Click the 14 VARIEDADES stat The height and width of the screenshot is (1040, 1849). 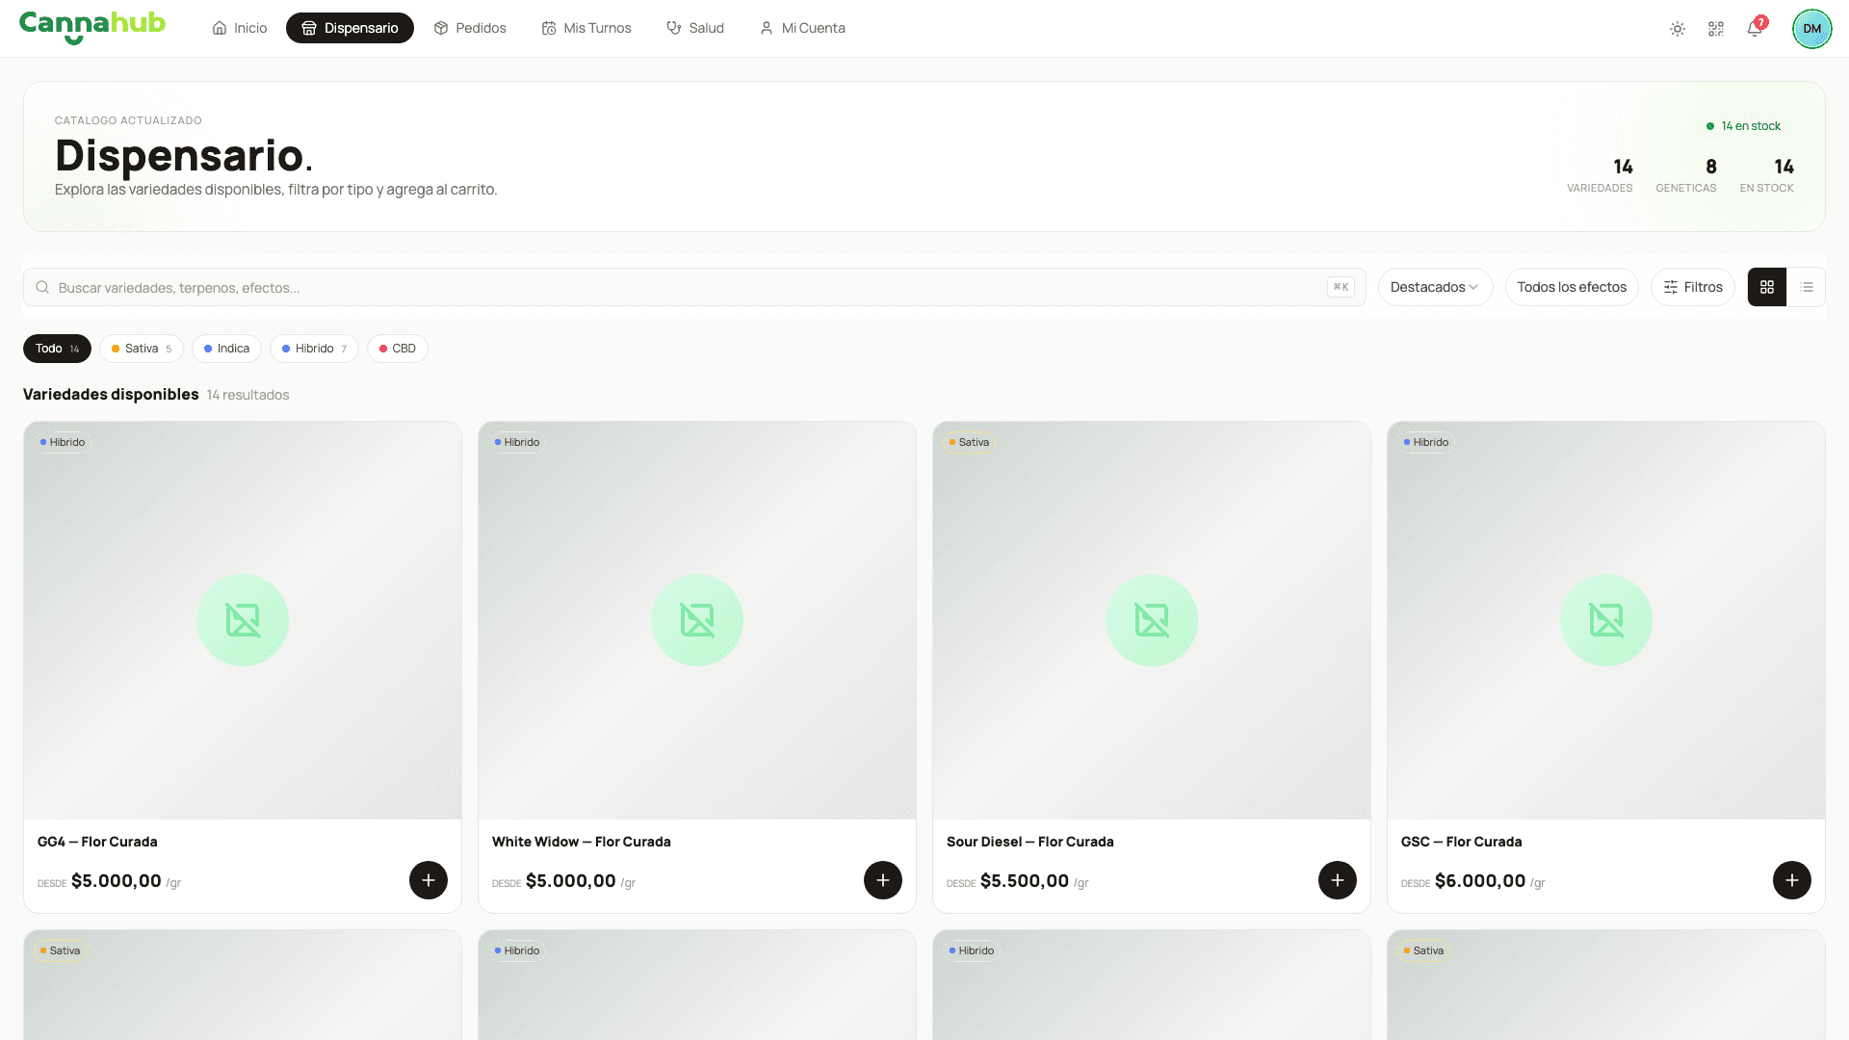coord(1600,175)
